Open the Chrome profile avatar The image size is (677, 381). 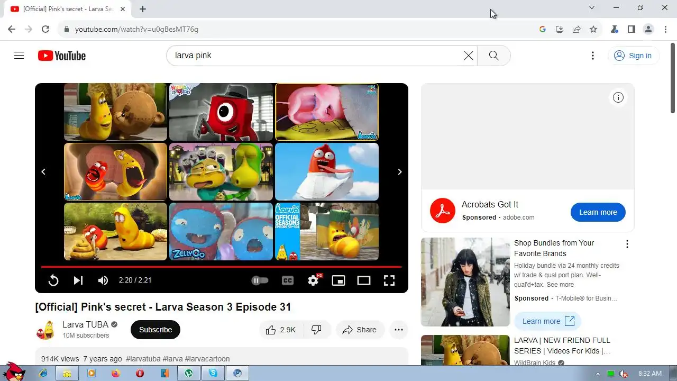(648, 29)
